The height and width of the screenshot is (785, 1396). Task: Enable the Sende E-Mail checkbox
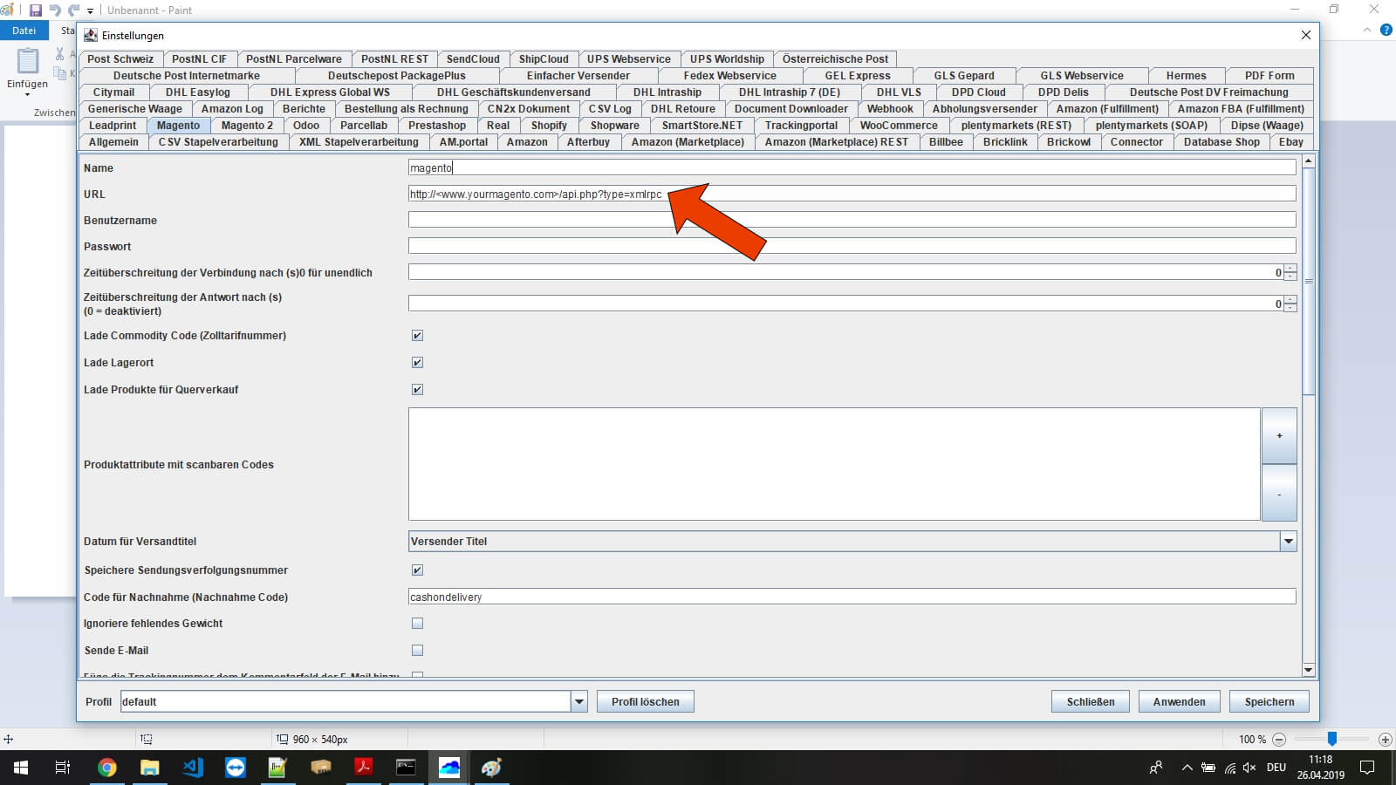417,651
